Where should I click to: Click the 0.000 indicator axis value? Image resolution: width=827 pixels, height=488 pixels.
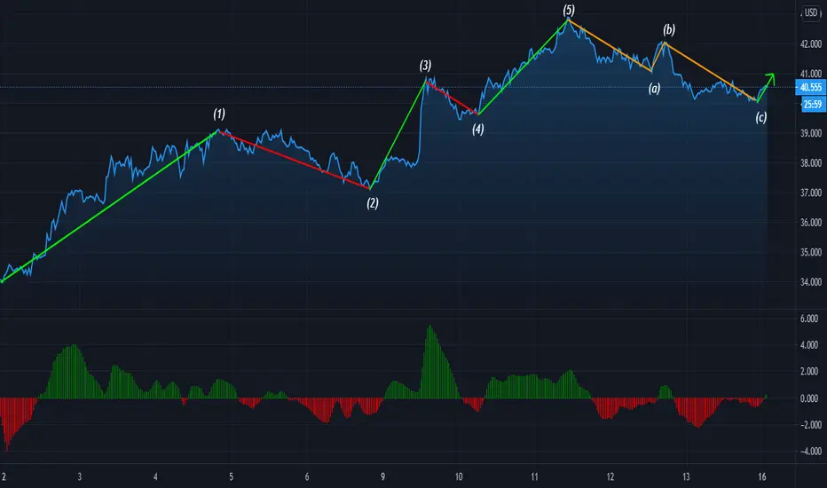[809, 398]
